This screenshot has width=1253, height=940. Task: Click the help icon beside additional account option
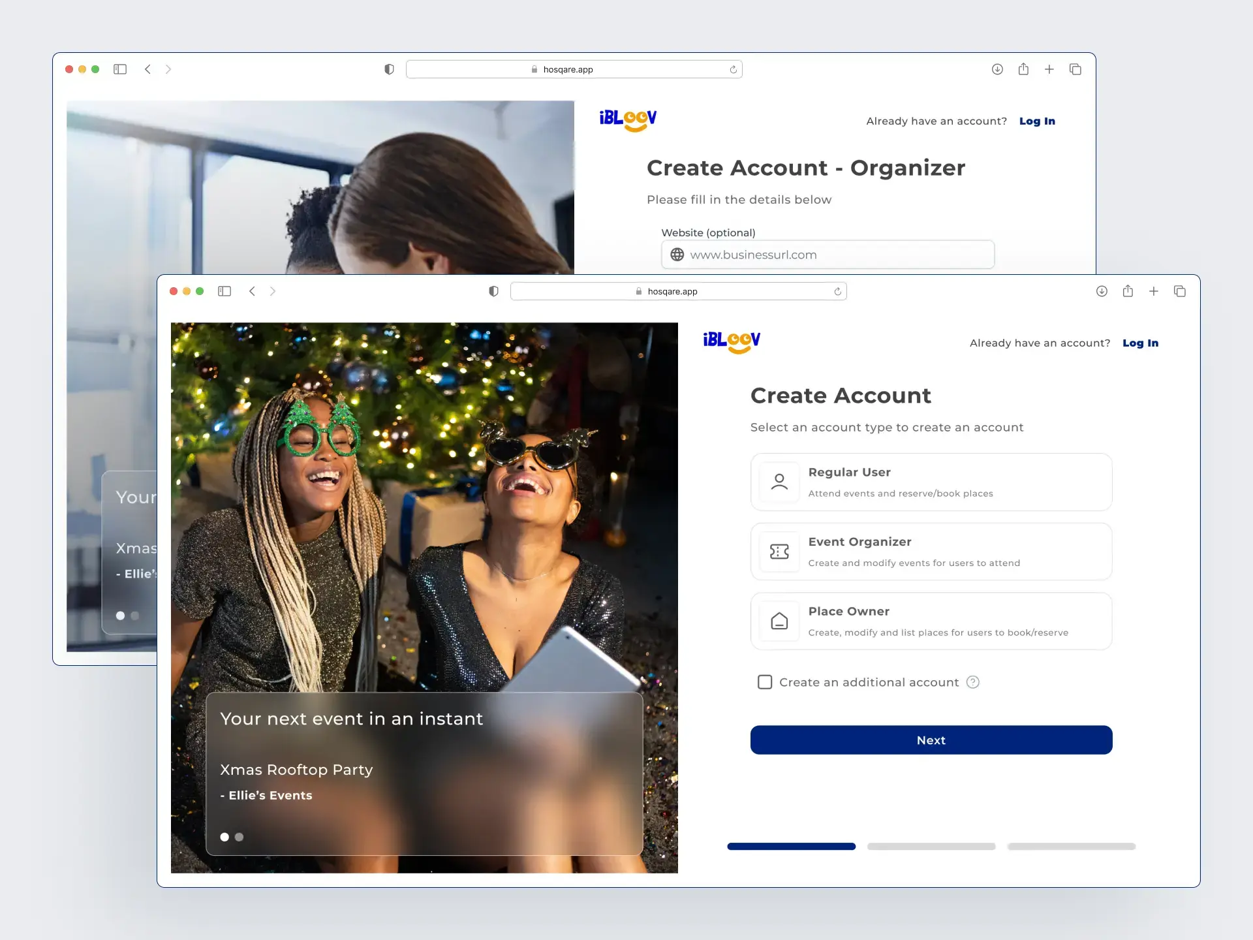click(973, 681)
